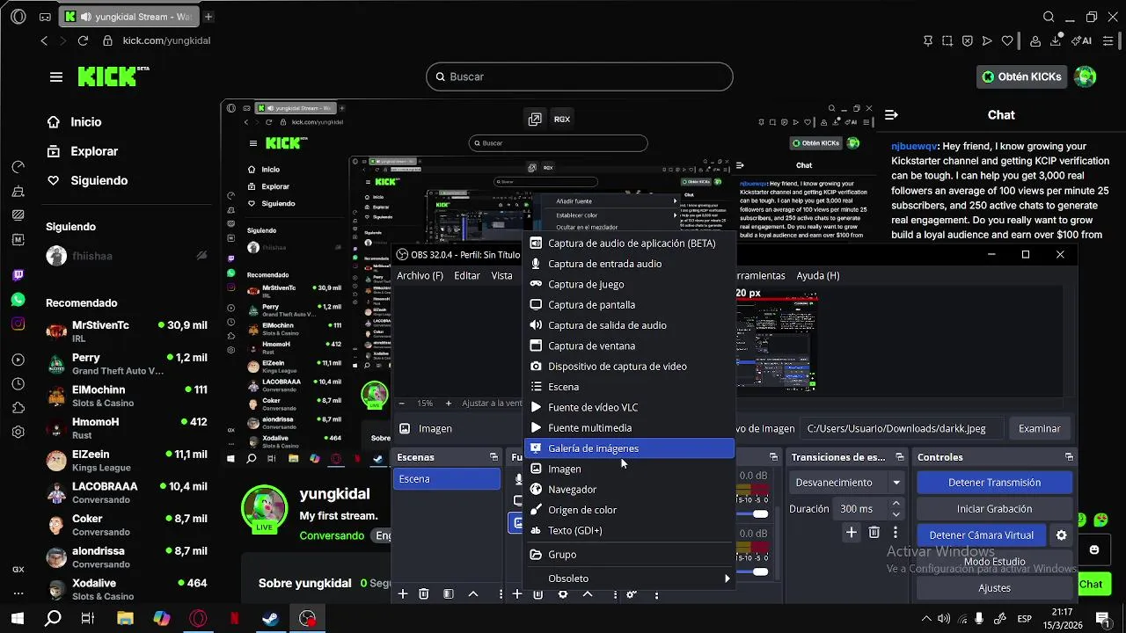1126x633 pixels.
Task: Click Examinar to browse image file
Action: (x=1039, y=428)
